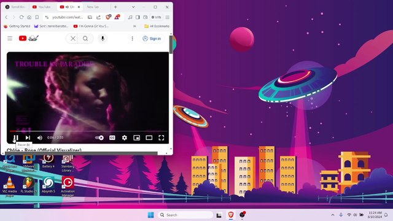The width and height of the screenshot is (393, 221).
Task: Open the browser home page
Action: tap(29, 17)
